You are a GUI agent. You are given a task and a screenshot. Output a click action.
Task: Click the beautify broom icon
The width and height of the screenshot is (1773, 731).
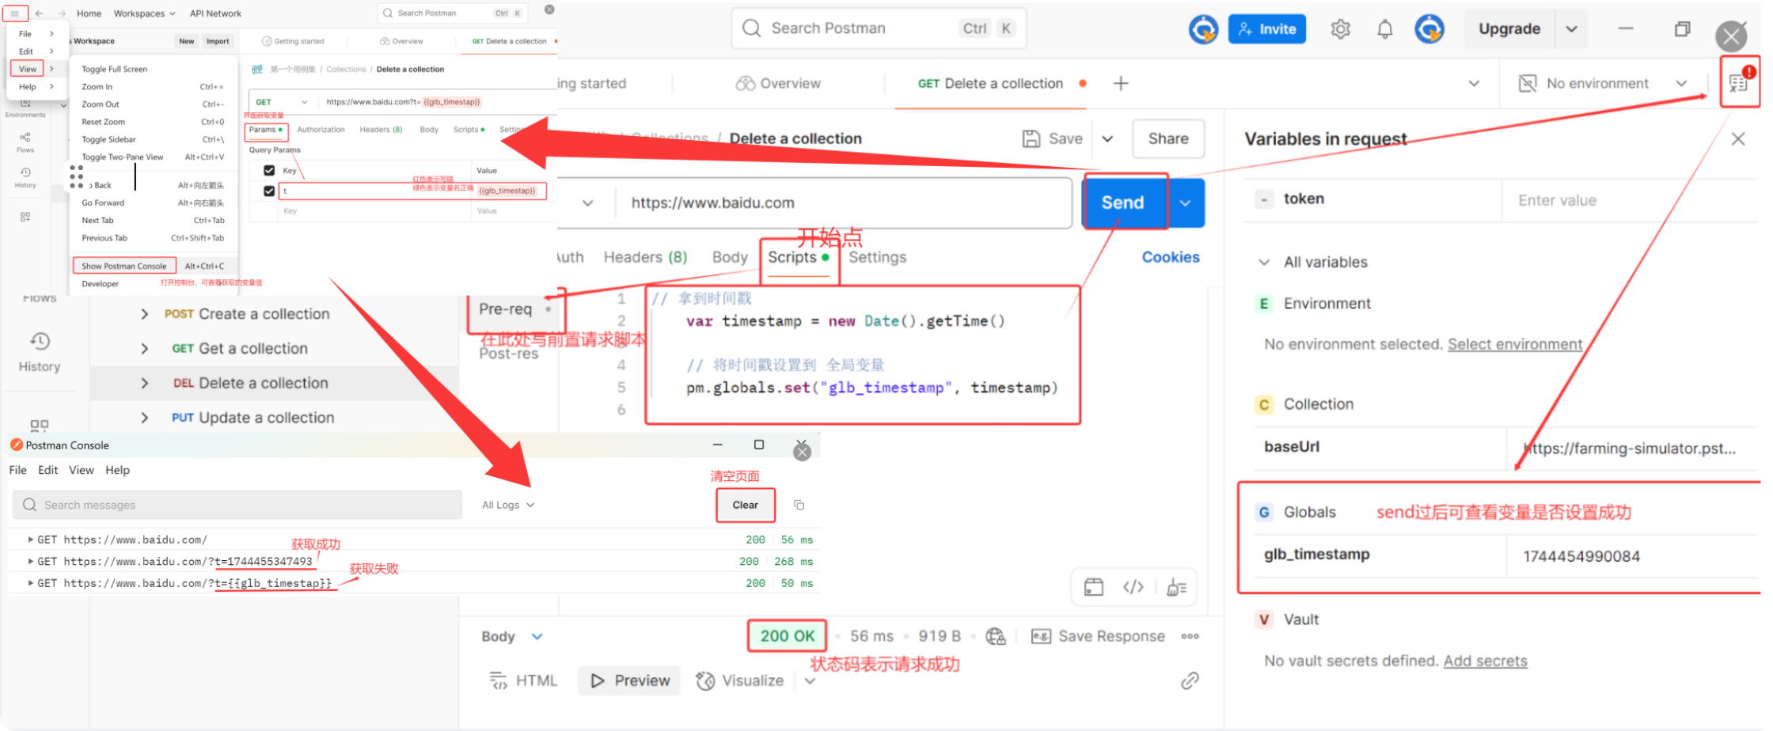pos(1176,587)
